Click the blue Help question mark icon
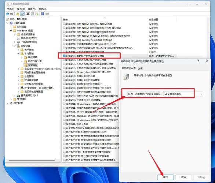Screen dimensions: 215x183 (43, 14)
